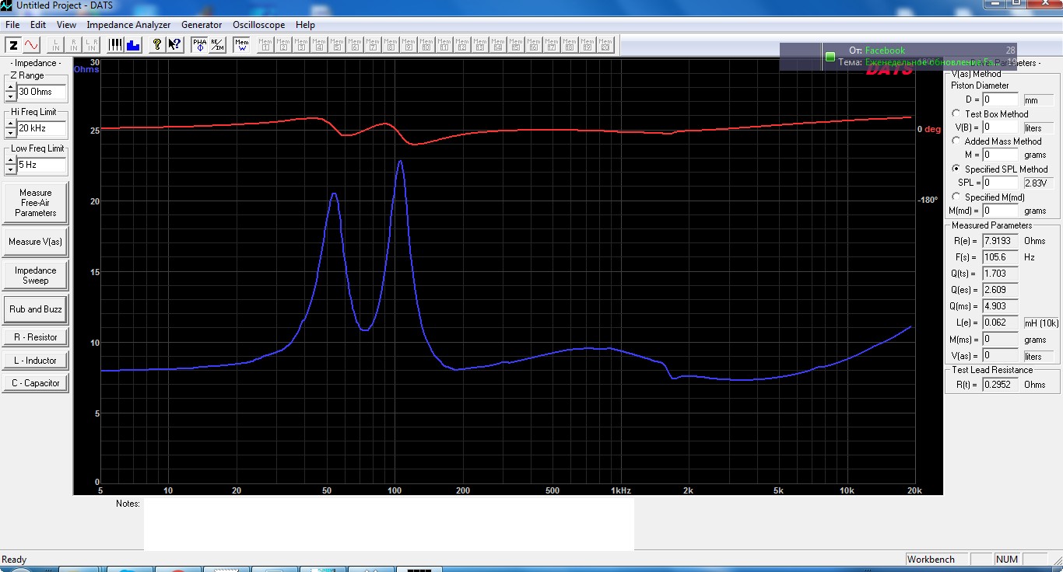
Task: Click the blue spectrum bars icon
Action: pos(133,45)
